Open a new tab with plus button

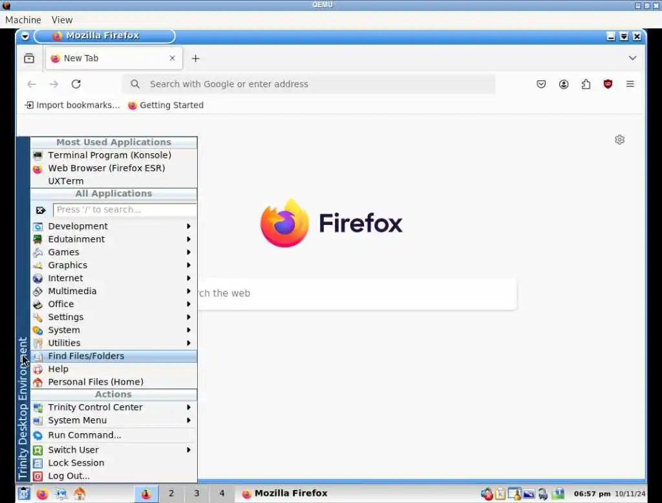coord(195,58)
